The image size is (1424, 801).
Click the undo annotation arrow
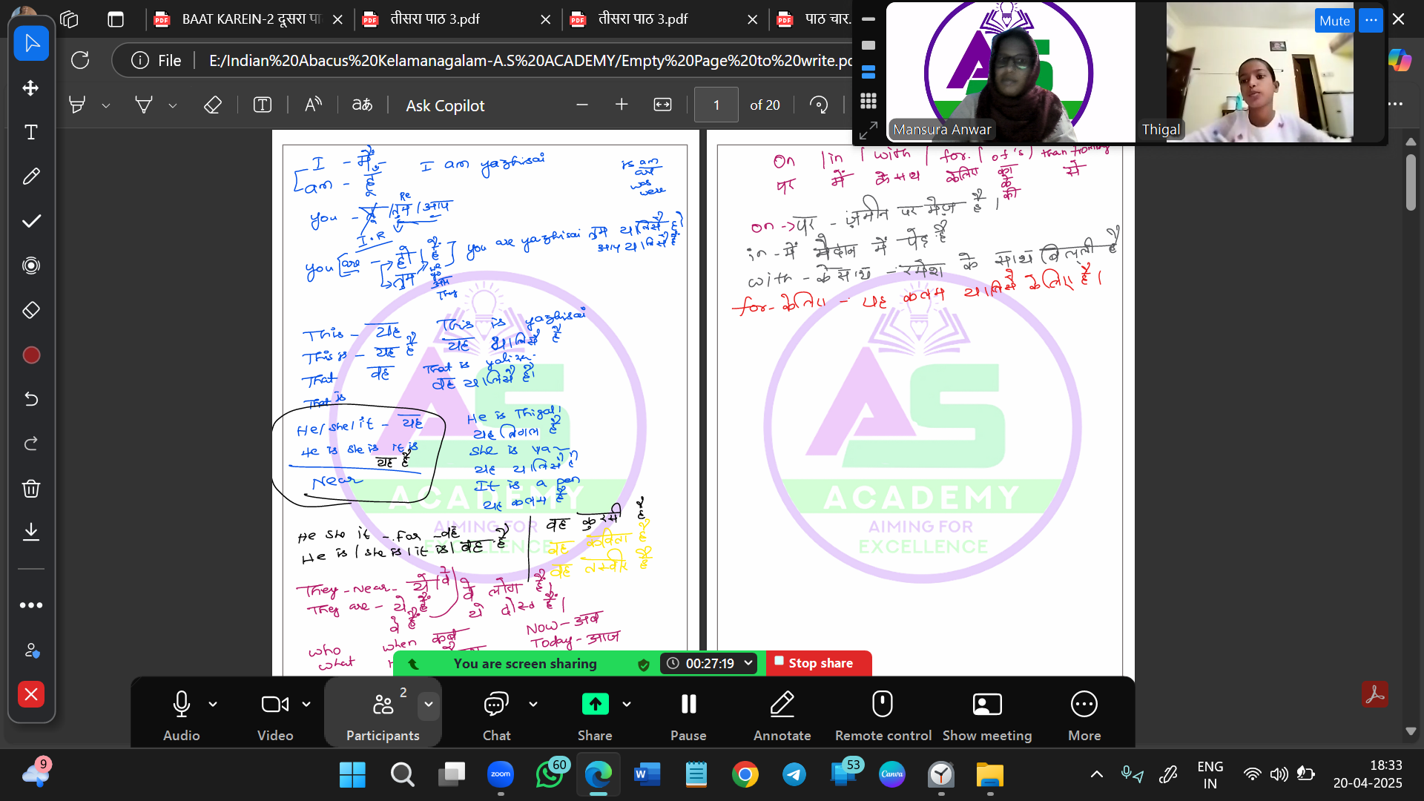pyautogui.click(x=31, y=399)
